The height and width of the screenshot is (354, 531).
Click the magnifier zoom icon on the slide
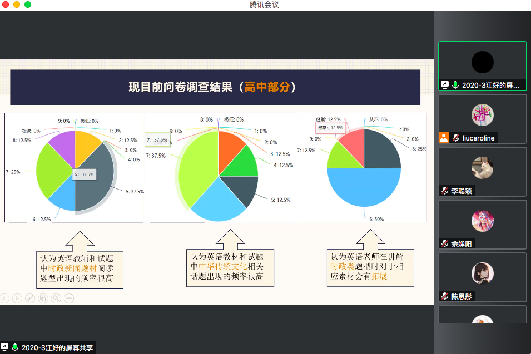coord(56,298)
